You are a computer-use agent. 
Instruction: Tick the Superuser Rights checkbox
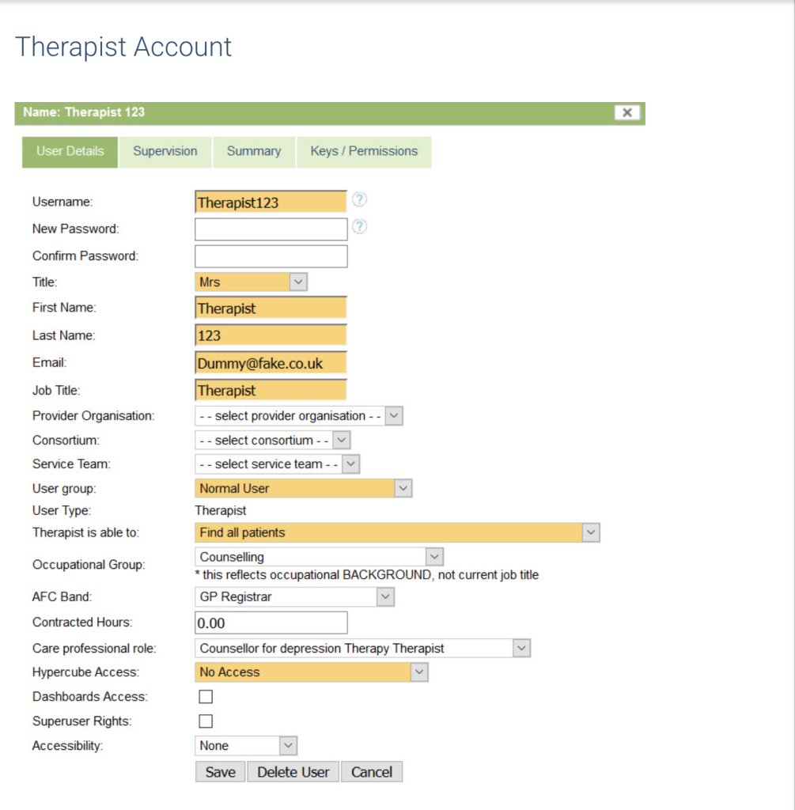(x=206, y=721)
